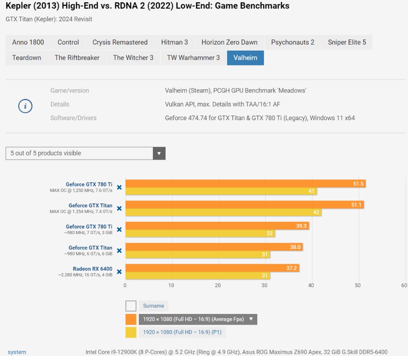The height and width of the screenshot is (356, 408).
Task: Remove the ~980 MHz GTX 780 Ti entry
Action: click(119, 229)
